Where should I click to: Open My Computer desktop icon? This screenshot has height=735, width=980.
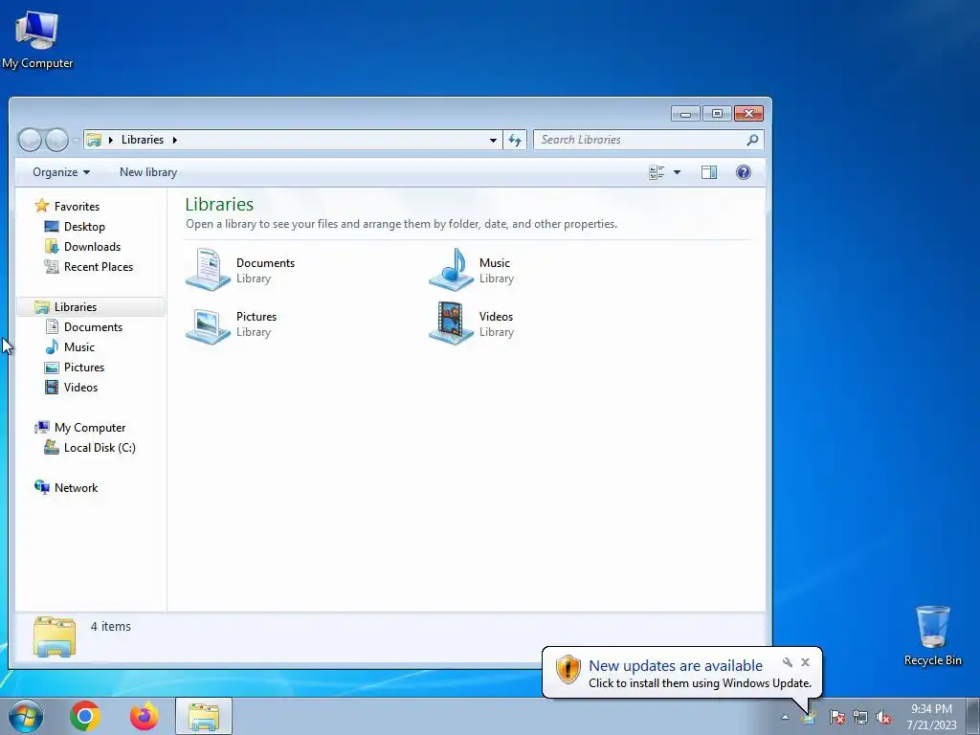tap(37, 38)
